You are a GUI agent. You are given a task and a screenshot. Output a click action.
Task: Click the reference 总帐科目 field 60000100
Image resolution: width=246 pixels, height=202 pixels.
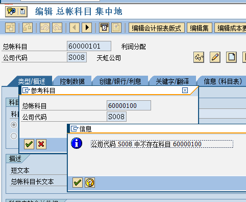(129, 105)
